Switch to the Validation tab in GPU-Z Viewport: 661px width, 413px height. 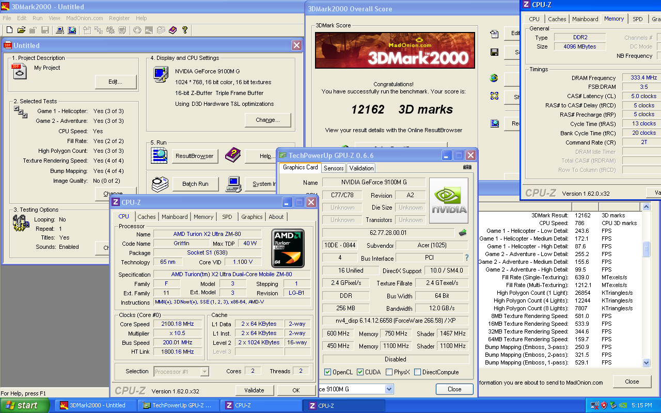pyautogui.click(x=361, y=168)
